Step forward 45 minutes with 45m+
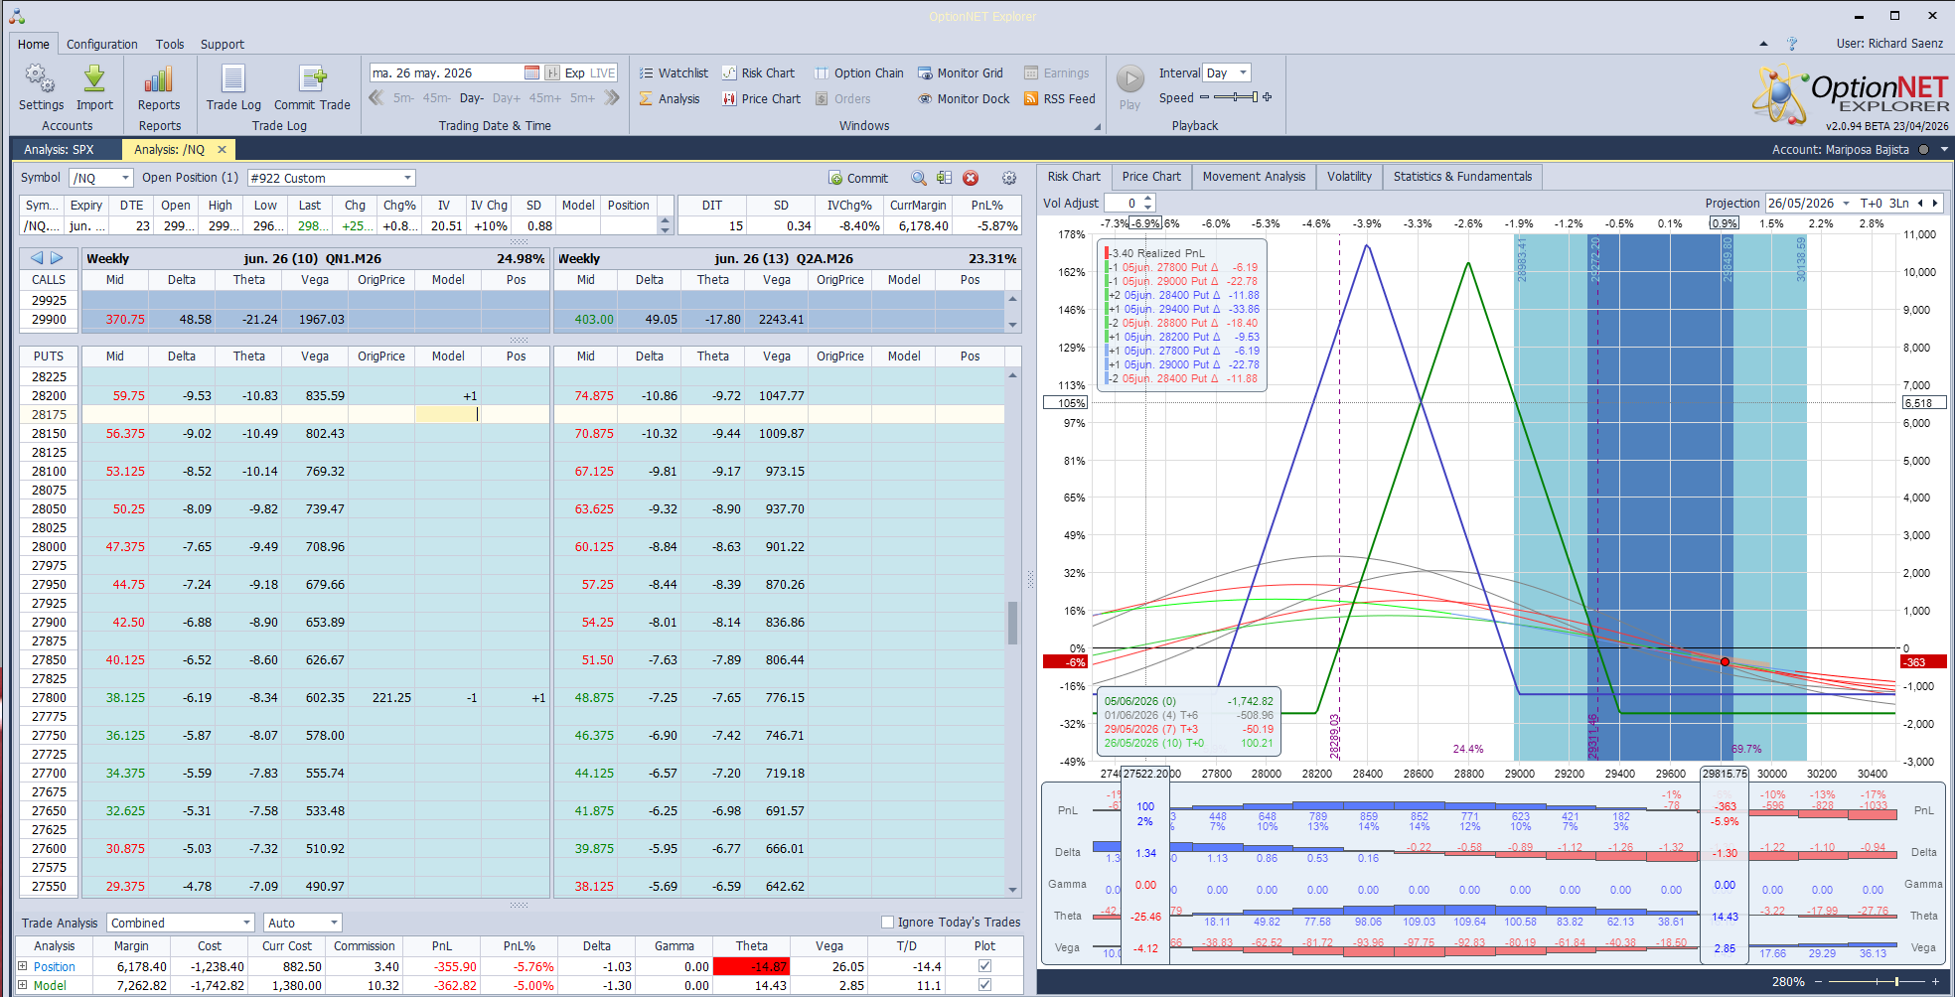The height and width of the screenshot is (997, 1955). point(545,97)
